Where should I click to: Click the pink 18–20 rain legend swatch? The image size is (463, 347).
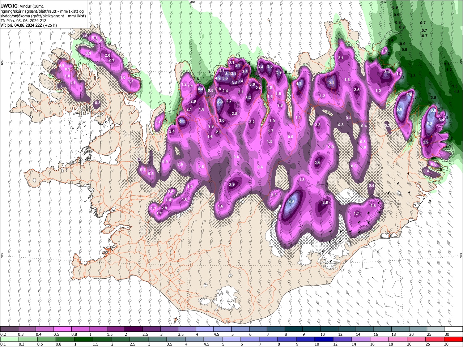click(x=398, y=339)
